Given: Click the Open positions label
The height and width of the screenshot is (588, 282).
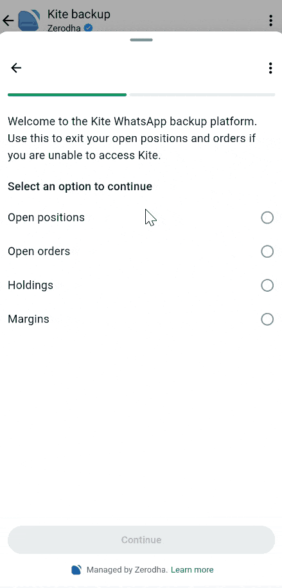Looking at the screenshot, I should coord(46,217).
